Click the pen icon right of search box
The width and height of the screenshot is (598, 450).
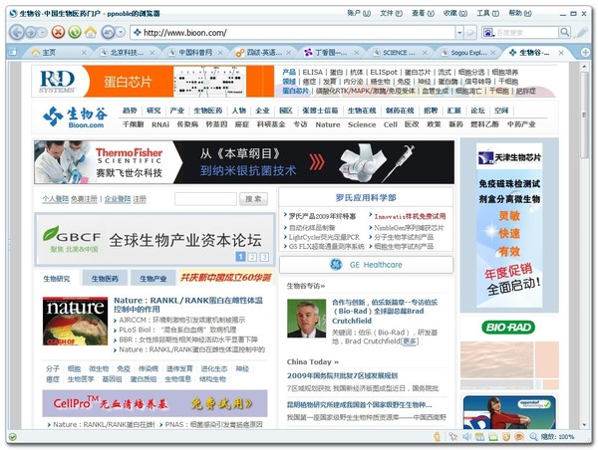tap(581, 32)
